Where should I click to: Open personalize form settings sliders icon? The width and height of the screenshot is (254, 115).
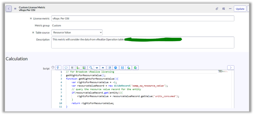pos(223,9)
